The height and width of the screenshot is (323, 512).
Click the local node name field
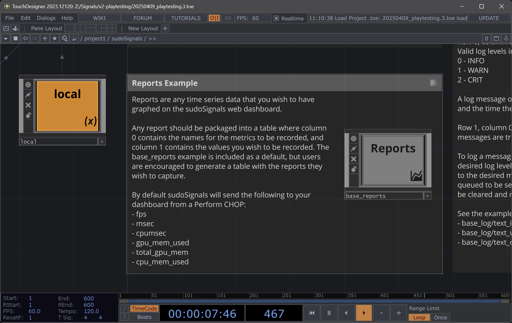58,141
